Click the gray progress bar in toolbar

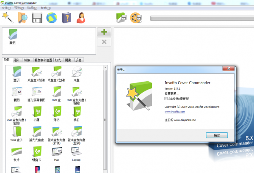coord(202,18)
